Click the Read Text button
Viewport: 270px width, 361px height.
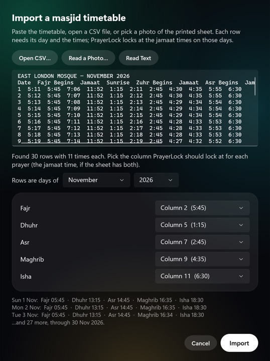click(139, 58)
